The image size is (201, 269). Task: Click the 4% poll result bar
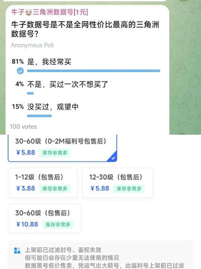click(x=30, y=93)
